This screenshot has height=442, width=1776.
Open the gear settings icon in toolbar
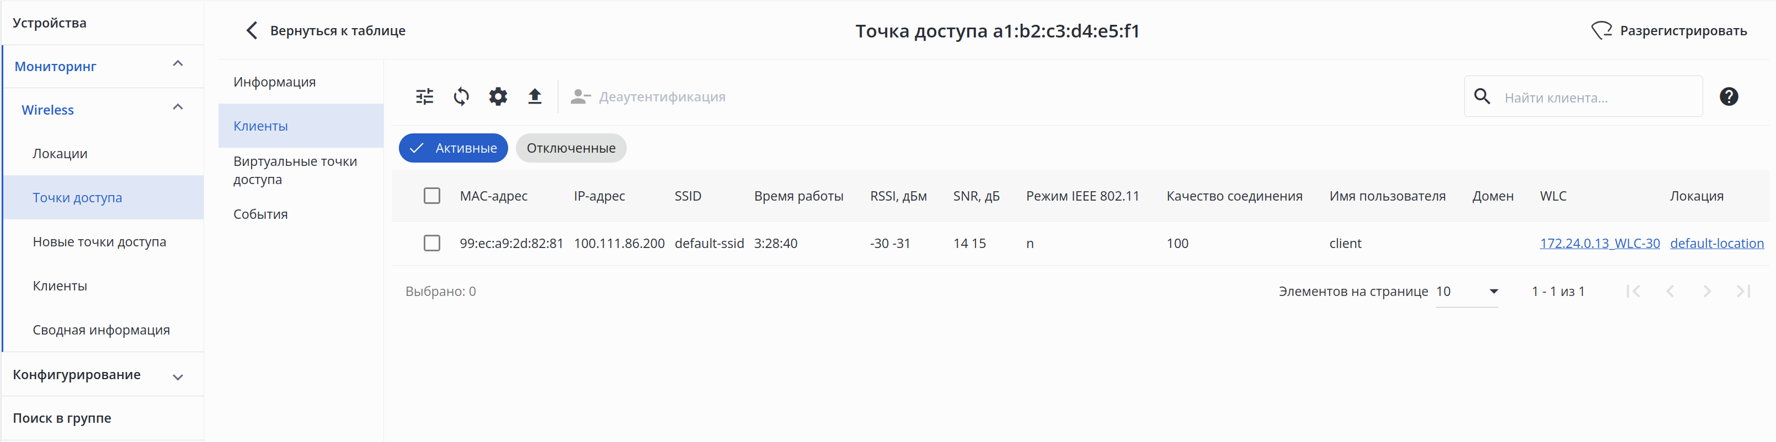pyautogui.click(x=498, y=97)
